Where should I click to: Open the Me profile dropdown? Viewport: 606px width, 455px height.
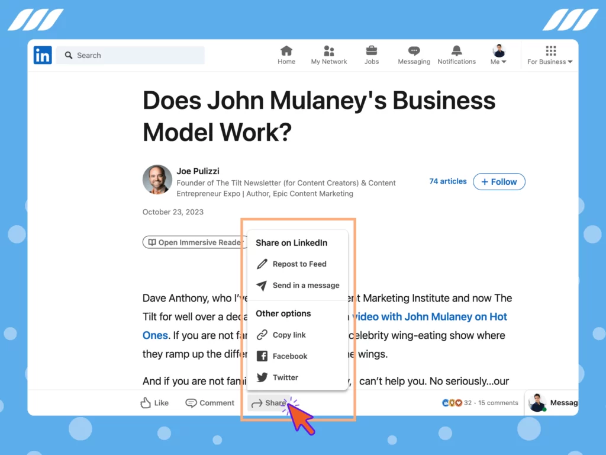click(x=498, y=55)
